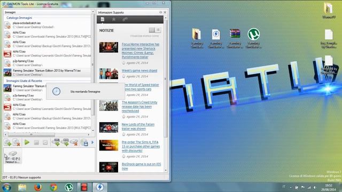Click the Assassin's Creed Unity news thumbnail
This screenshot has width=342, height=192.
click(108, 106)
